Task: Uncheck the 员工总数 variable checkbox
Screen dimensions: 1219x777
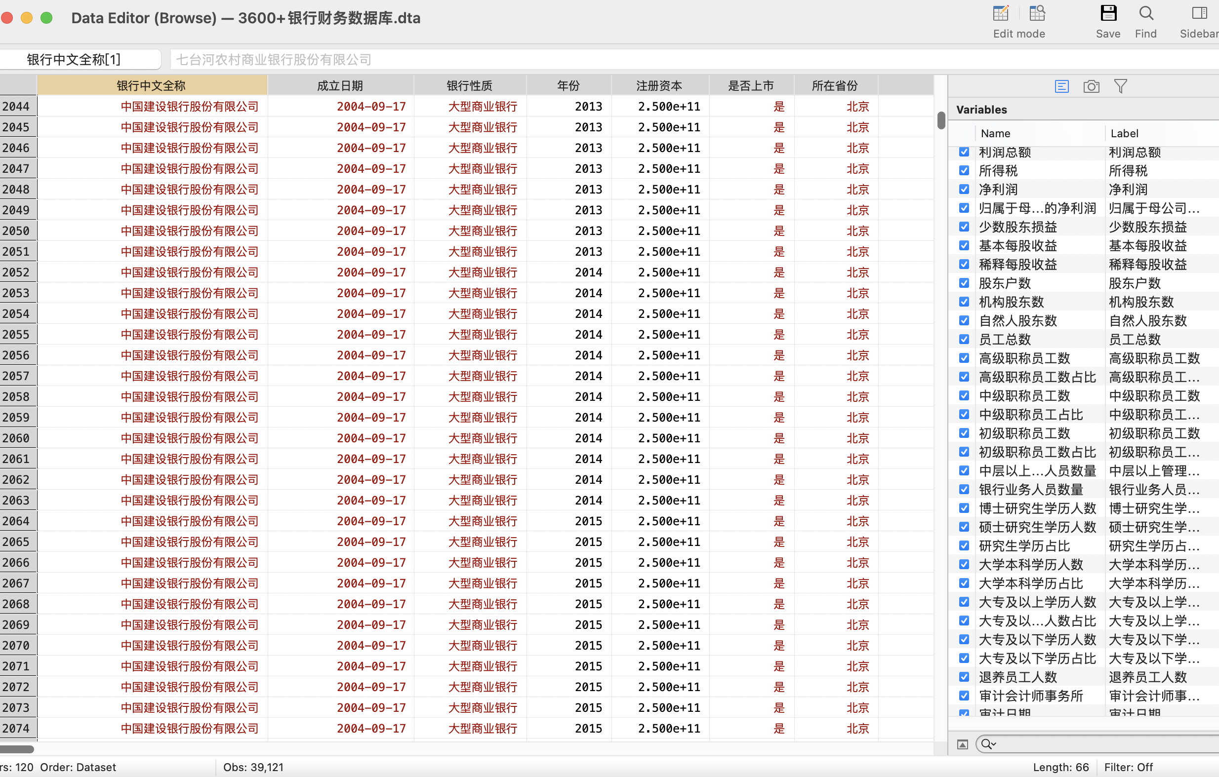Action: 964,340
